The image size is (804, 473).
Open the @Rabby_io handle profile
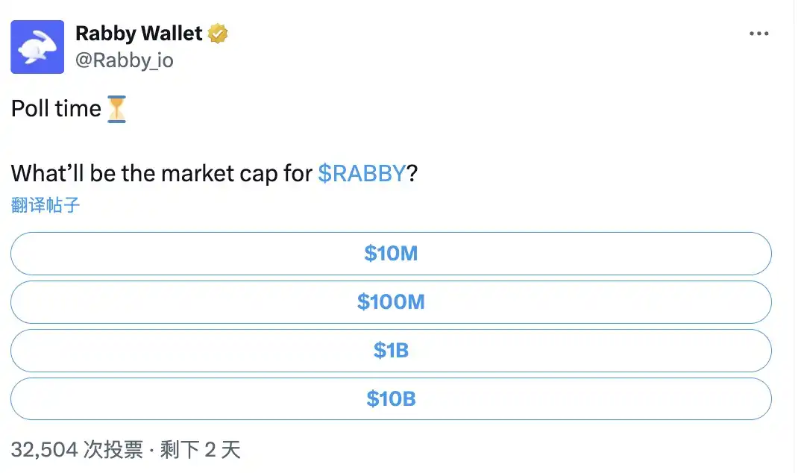[124, 60]
